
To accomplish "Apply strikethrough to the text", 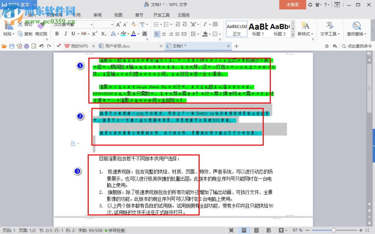I will coord(83,34).
